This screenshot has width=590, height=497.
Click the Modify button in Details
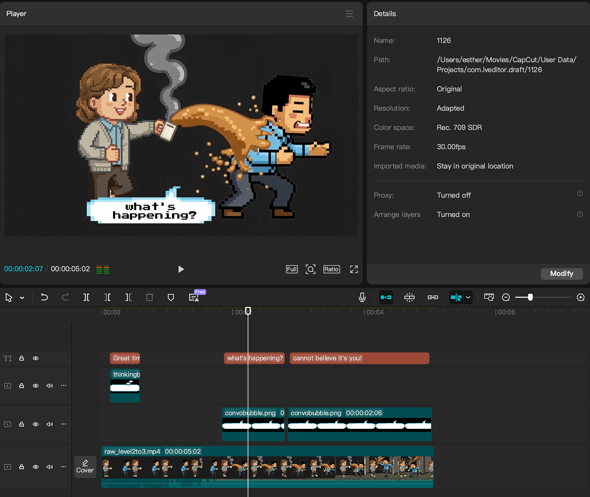click(x=561, y=274)
